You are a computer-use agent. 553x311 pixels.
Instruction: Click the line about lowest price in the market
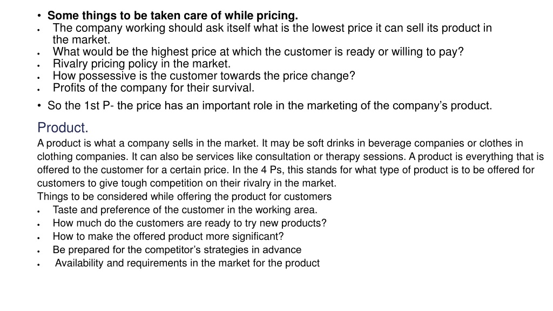272,33
